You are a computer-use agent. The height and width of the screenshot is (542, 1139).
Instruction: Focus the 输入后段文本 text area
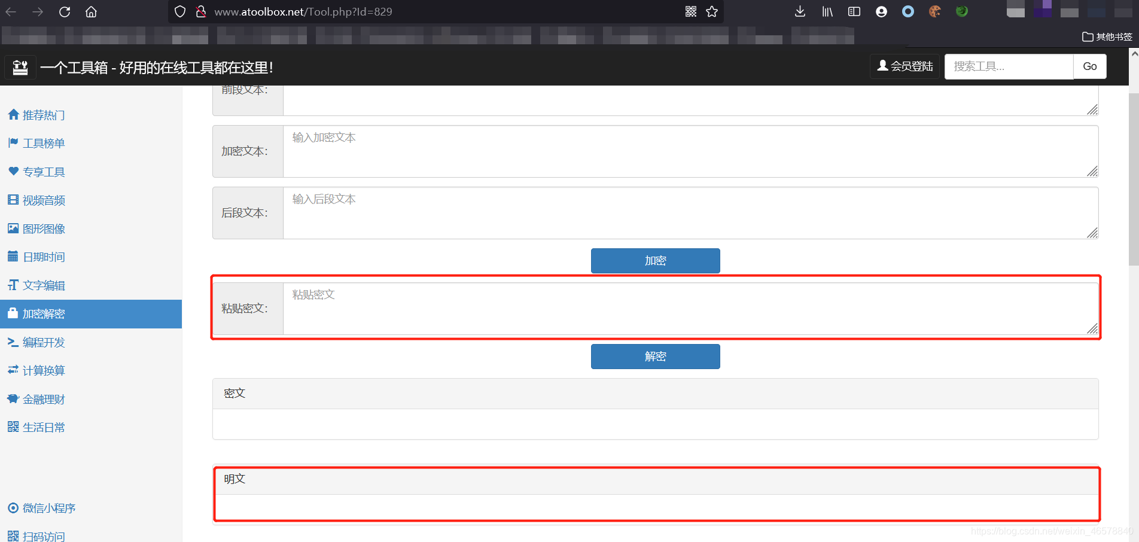[x=690, y=213]
